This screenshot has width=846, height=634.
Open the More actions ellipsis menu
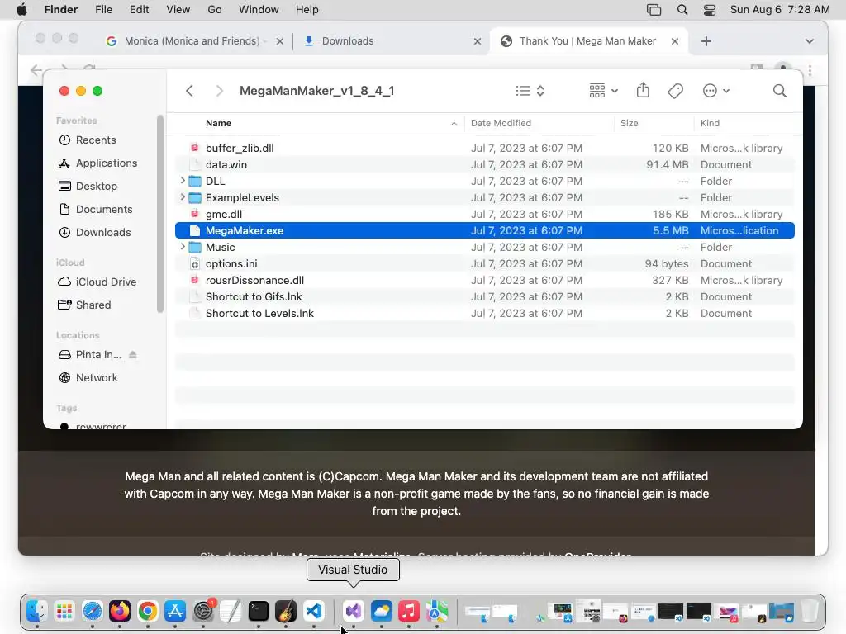tap(716, 91)
